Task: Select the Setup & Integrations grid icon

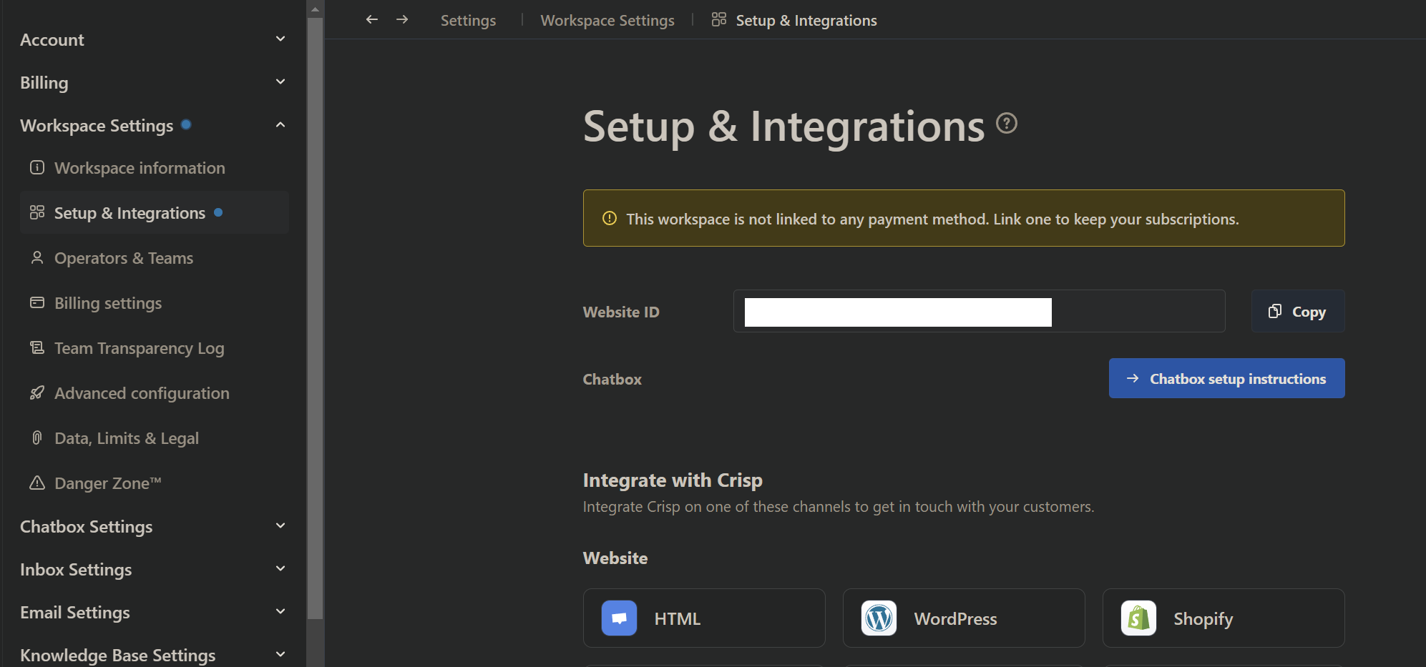Action: pos(36,212)
